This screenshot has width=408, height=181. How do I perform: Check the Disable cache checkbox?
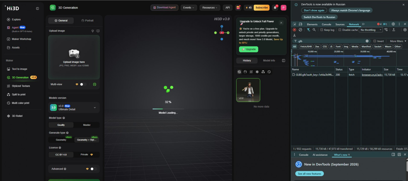340,30
